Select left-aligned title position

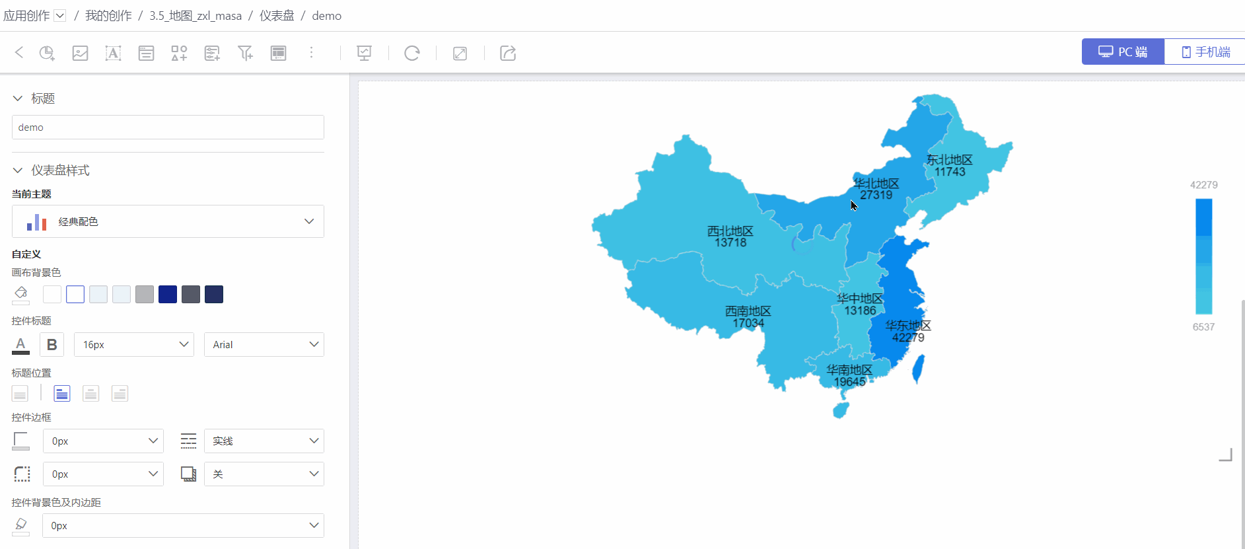[x=61, y=394]
